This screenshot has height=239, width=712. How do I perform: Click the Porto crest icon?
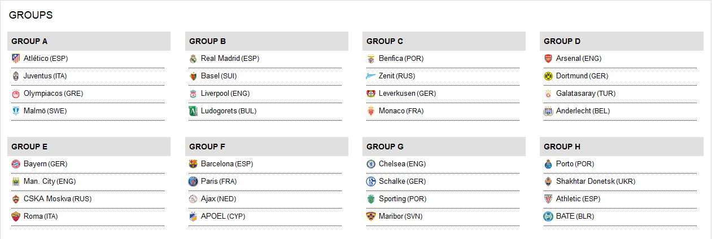pyautogui.click(x=548, y=164)
